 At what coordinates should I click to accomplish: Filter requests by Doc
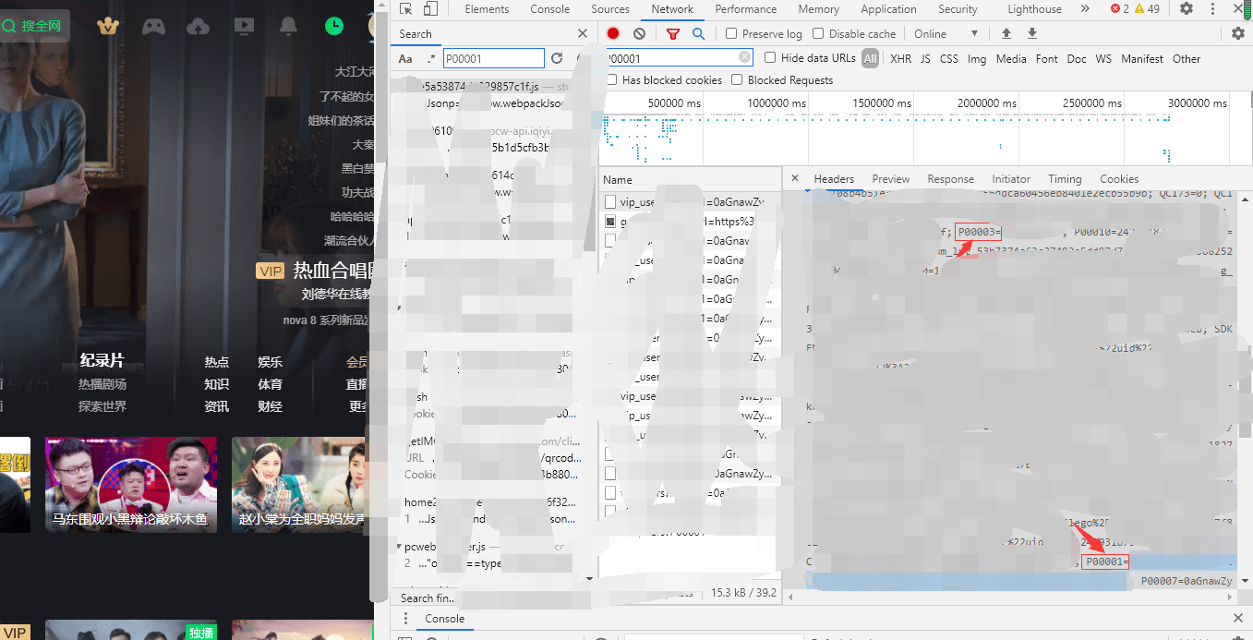point(1077,58)
